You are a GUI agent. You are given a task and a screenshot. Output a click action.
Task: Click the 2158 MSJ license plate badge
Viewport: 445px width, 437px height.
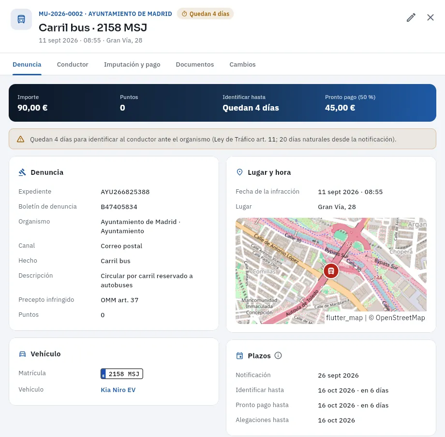tap(122, 374)
